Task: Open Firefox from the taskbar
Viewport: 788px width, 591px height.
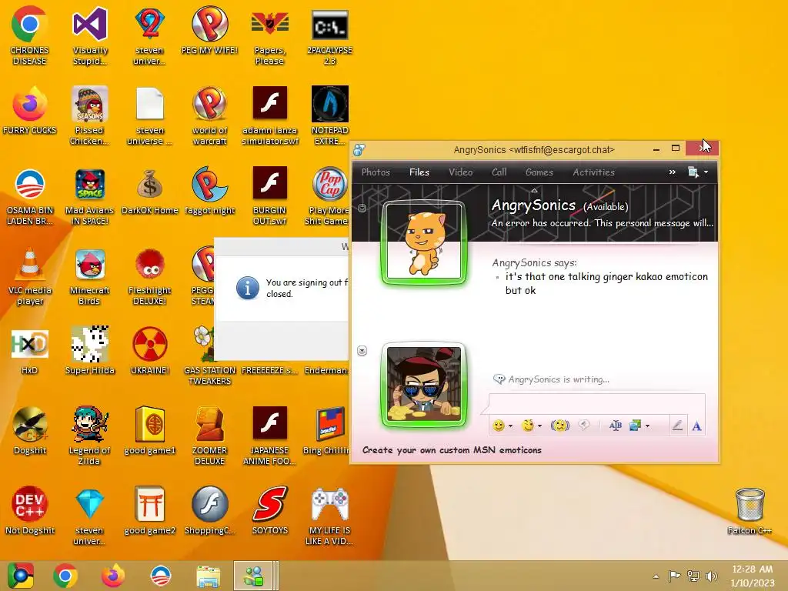Action: (x=113, y=576)
